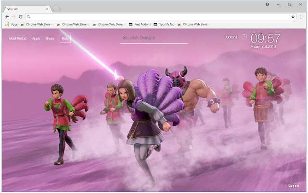Select the New Tab browser tab
Image resolution: width=308 pixels, height=193 pixels.
pos(27,9)
